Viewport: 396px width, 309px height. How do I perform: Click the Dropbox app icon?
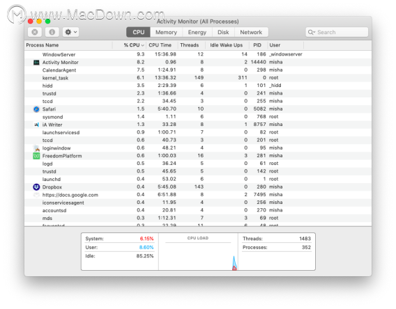point(36,187)
